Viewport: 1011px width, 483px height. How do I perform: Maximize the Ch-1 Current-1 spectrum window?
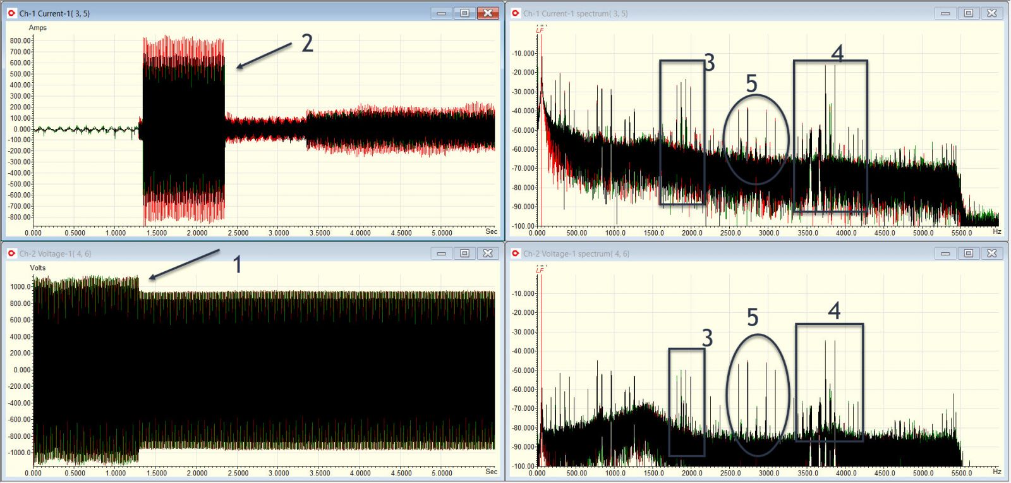[968, 13]
